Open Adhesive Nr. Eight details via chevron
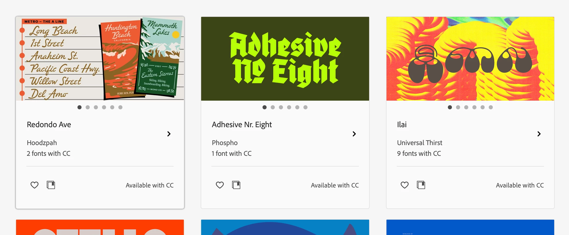Image resolution: width=569 pixels, height=235 pixels. pos(354,134)
